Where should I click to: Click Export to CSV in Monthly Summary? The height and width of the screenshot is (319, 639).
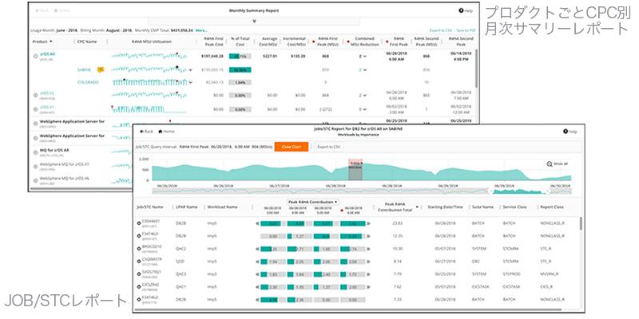pyautogui.click(x=442, y=30)
